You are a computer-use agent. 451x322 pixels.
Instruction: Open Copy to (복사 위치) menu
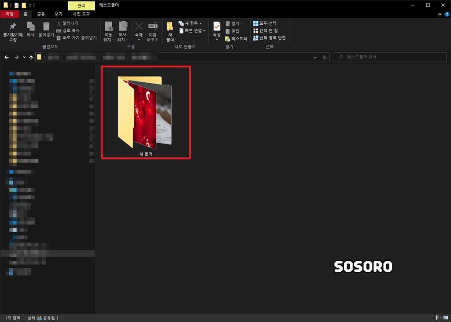tap(123, 32)
